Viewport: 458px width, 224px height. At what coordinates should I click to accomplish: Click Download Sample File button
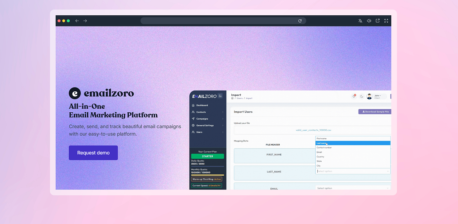[375, 112]
